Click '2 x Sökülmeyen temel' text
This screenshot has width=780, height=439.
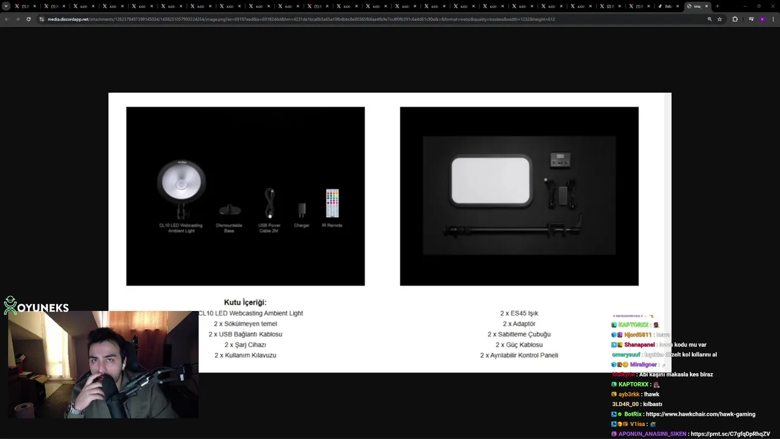coord(245,324)
